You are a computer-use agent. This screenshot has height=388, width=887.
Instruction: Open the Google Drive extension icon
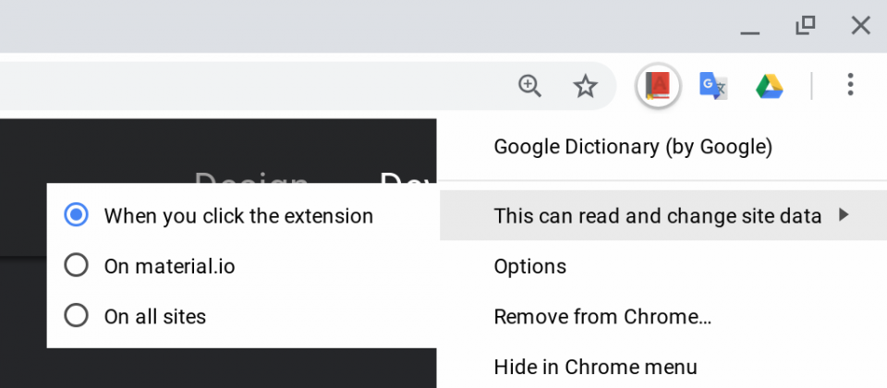point(770,87)
